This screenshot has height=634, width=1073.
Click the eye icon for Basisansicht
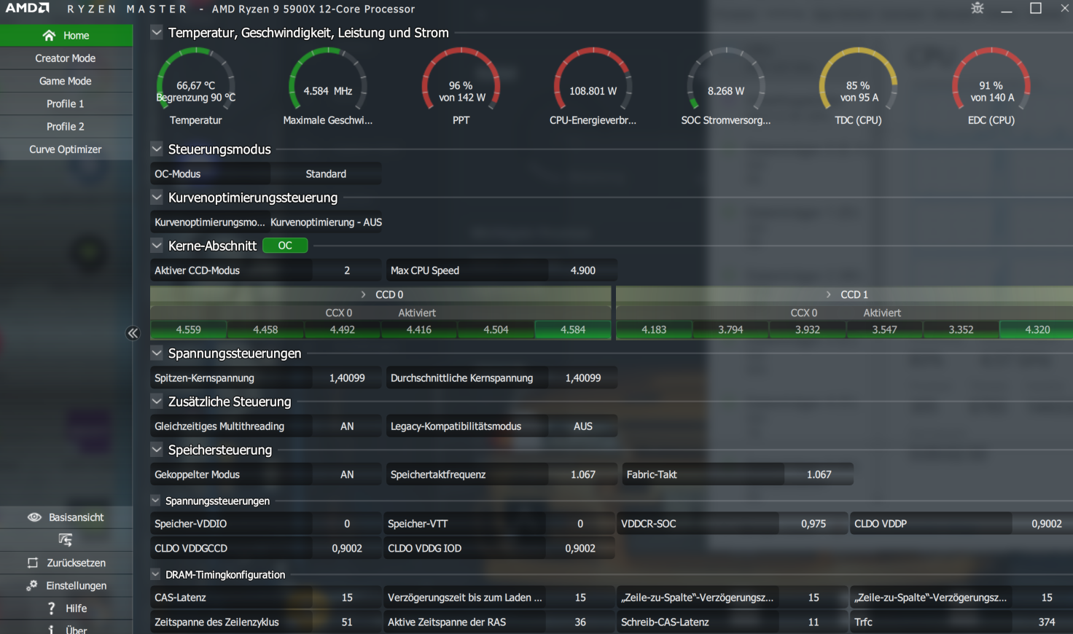34,517
